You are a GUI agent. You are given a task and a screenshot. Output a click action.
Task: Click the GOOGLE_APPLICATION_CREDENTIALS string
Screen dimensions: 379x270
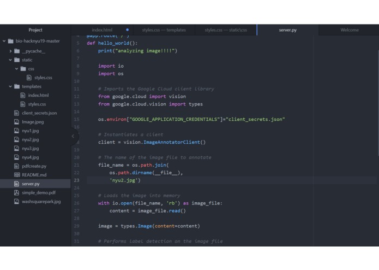click(x=175, y=119)
